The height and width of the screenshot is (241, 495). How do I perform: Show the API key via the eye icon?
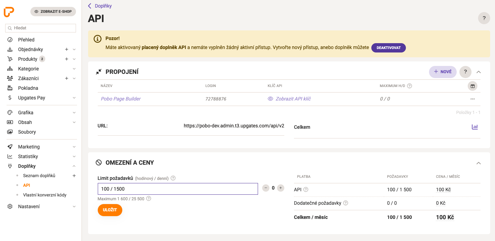coord(270,99)
